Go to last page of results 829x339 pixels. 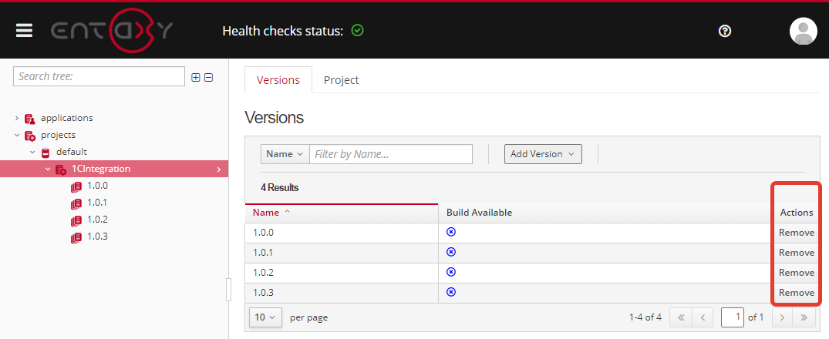(804, 317)
